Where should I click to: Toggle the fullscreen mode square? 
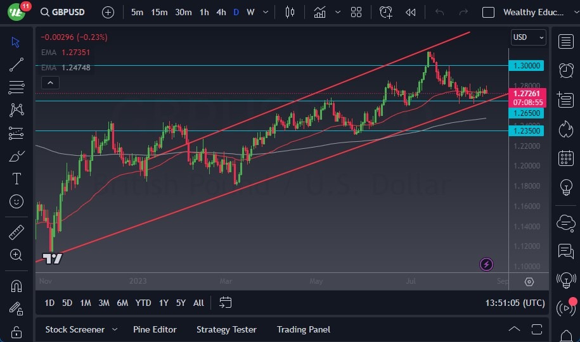(488, 12)
